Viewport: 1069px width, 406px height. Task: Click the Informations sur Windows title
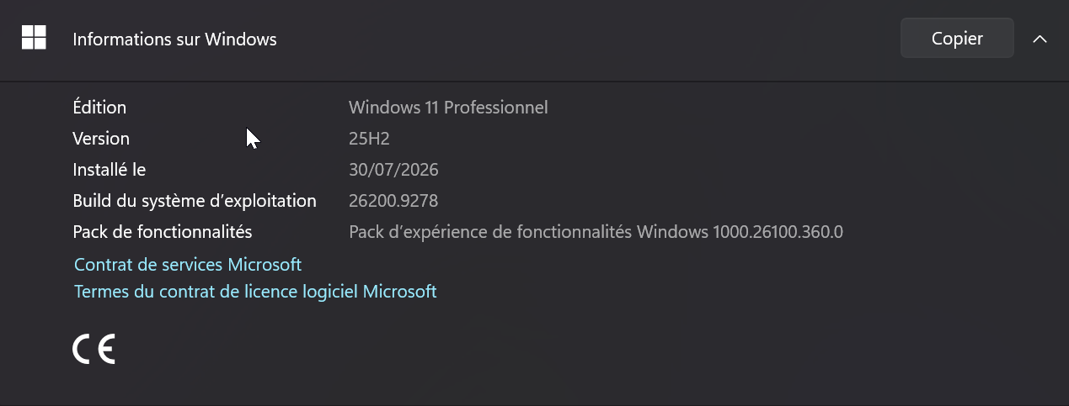[174, 39]
